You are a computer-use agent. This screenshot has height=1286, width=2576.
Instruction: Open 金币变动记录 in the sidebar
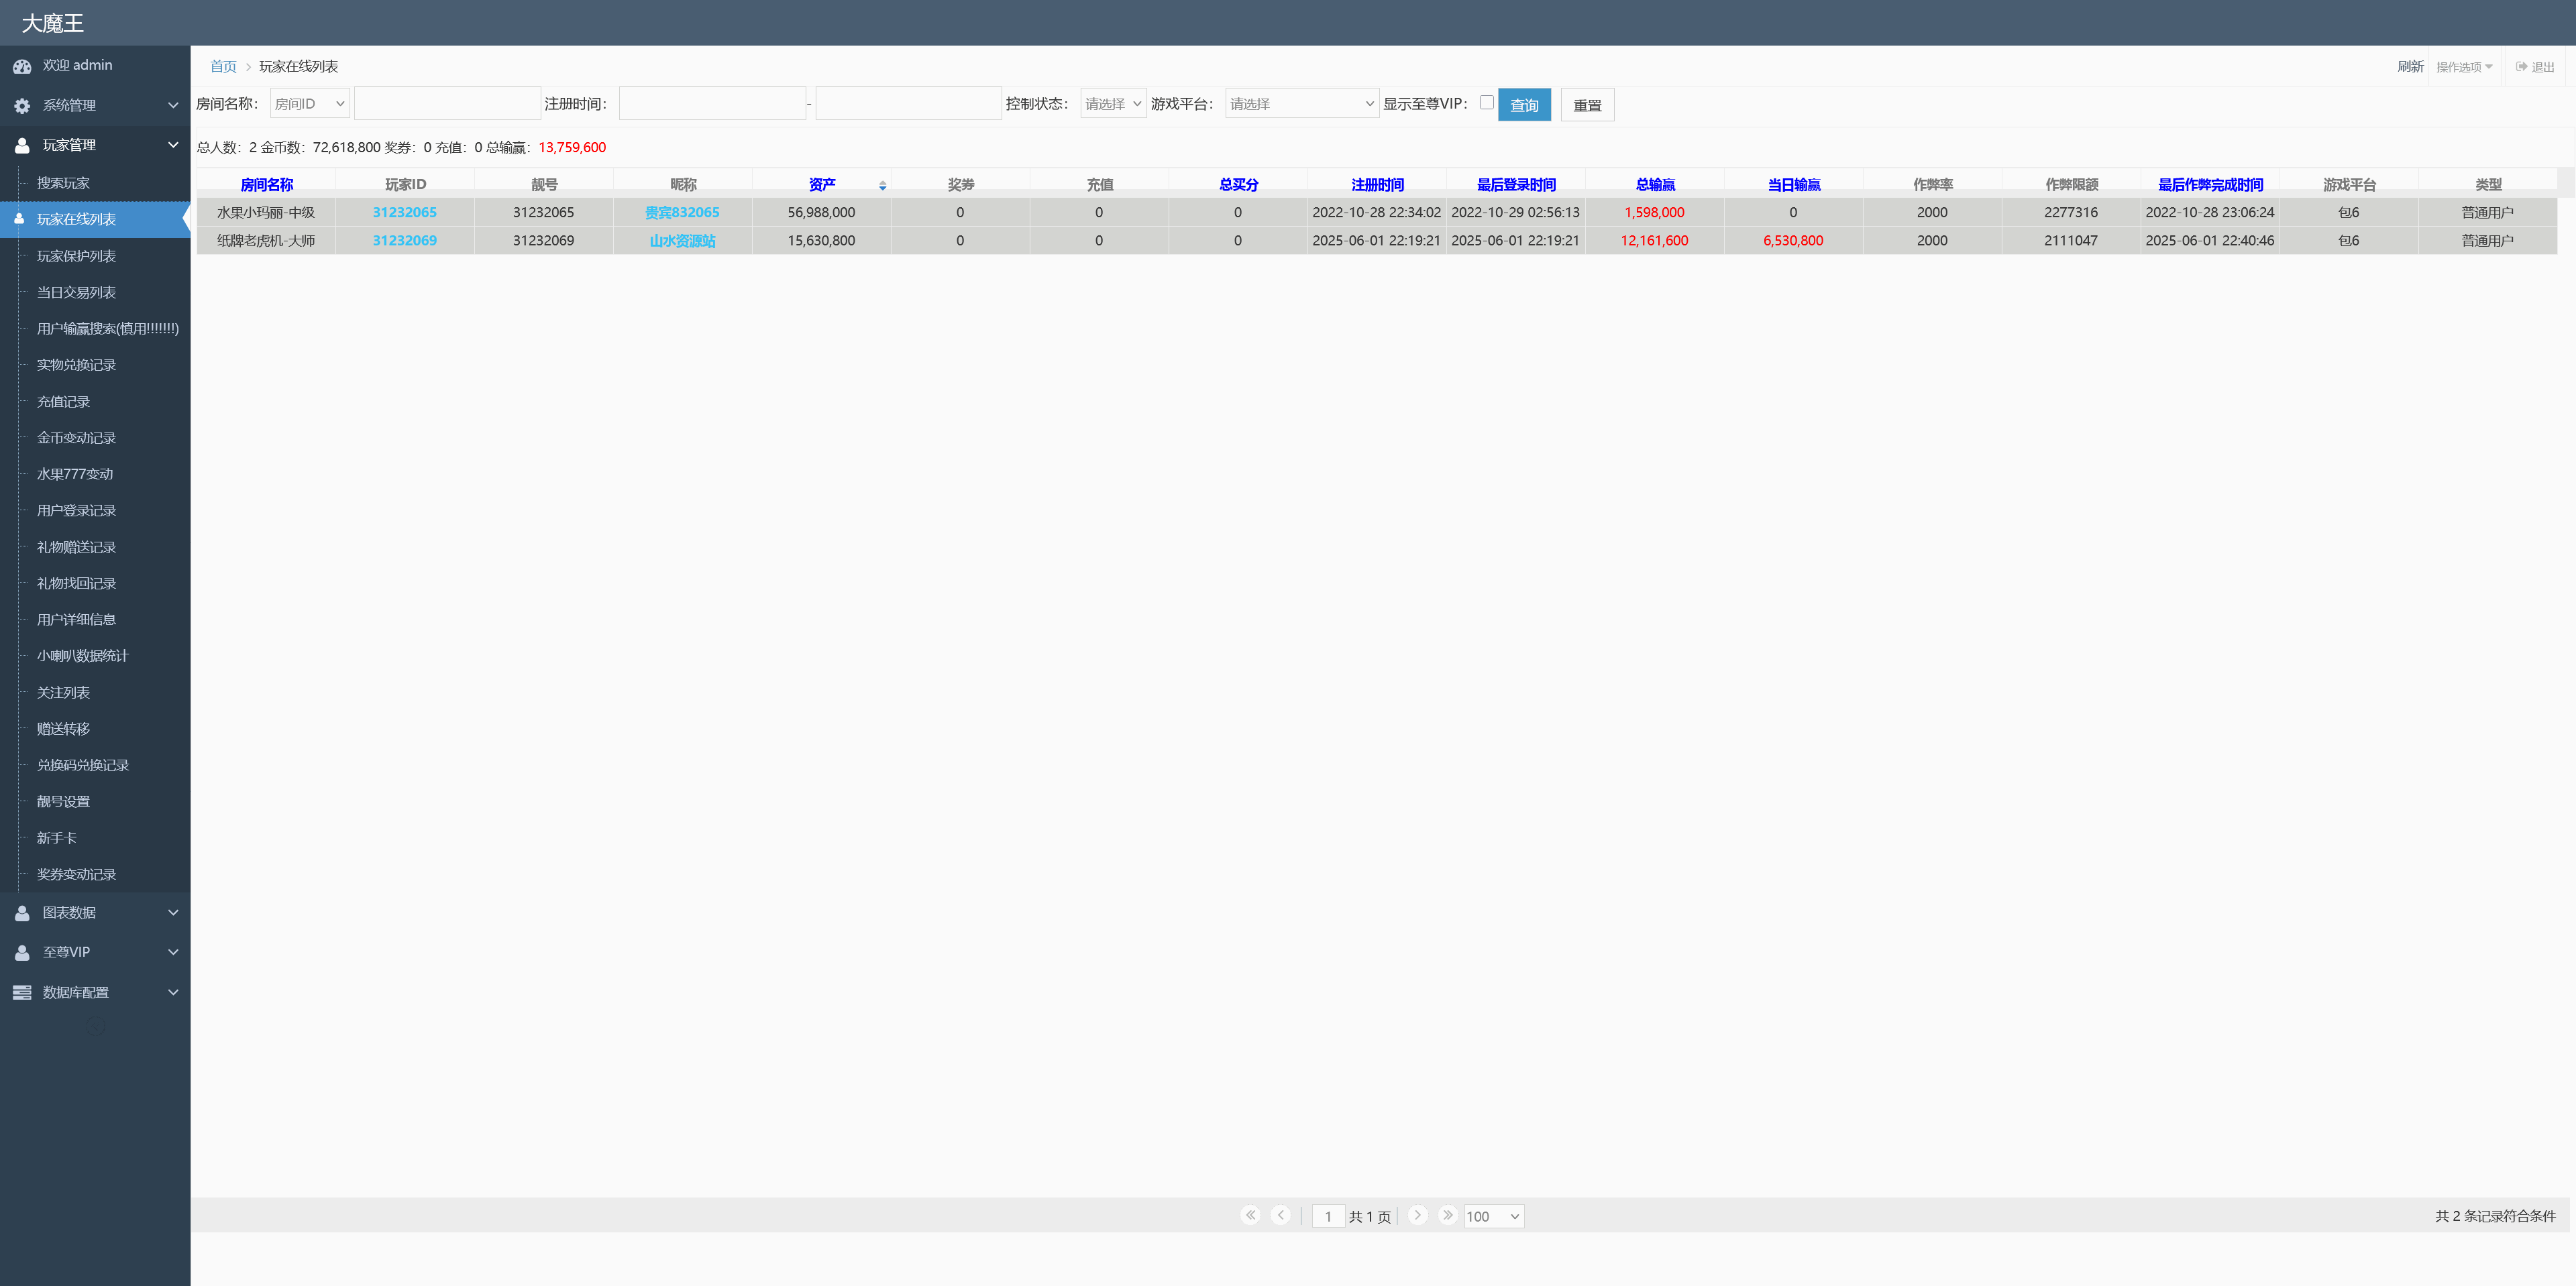pyautogui.click(x=76, y=438)
